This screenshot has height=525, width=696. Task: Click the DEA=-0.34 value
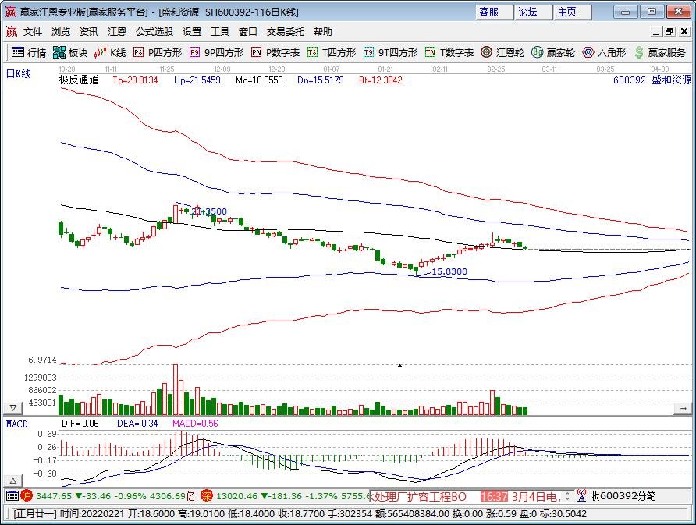(x=137, y=424)
